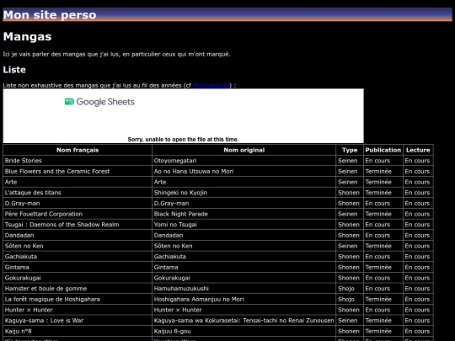This screenshot has width=455, height=341.
Task: Select 'Ao no Hana Utsuwa no Mori' cell
Action: coord(244,172)
